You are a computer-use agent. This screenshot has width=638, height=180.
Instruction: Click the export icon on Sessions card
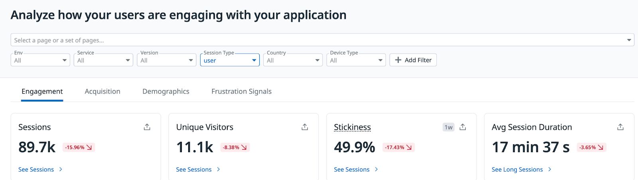(x=147, y=127)
